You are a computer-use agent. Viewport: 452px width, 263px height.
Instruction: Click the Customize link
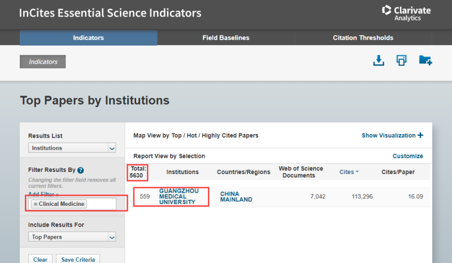[x=407, y=156]
